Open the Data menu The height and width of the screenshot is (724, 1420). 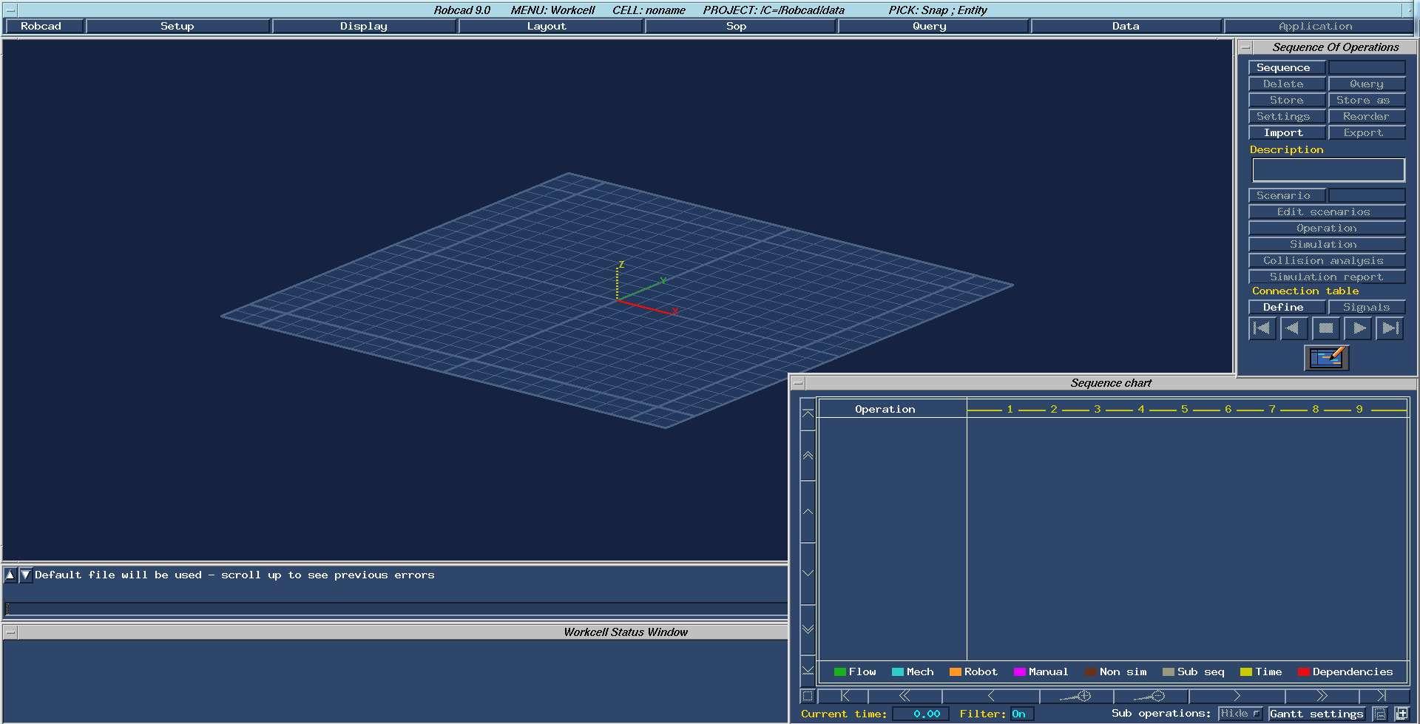(1126, 26)
